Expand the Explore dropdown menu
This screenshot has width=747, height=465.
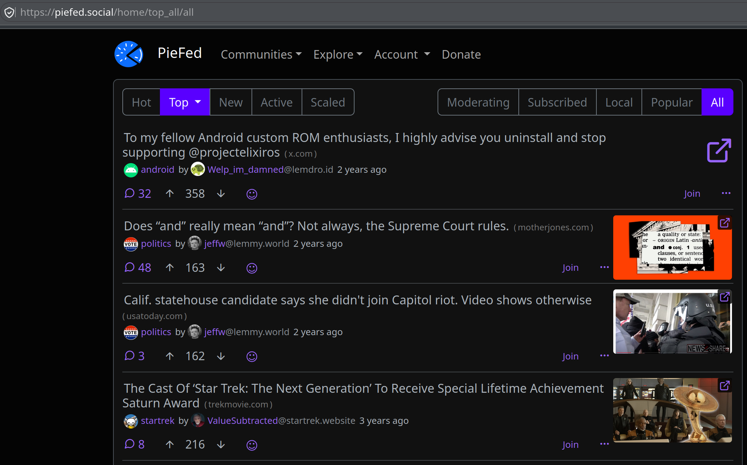click(338, 55)
